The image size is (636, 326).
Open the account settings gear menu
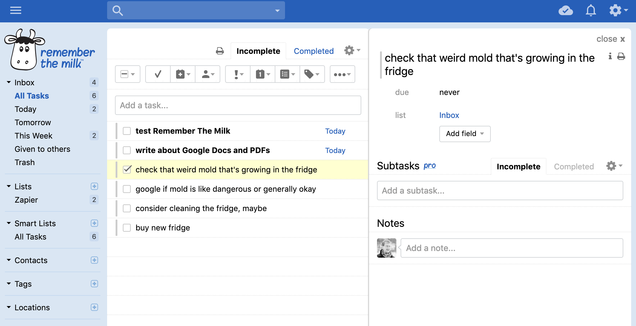pyautogui.click(x=618, y=11)
